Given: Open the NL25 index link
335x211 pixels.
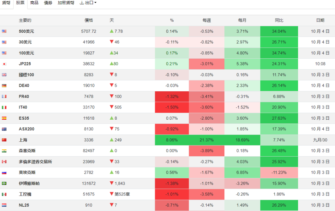Looking at the screenshot, I should 24,205.
